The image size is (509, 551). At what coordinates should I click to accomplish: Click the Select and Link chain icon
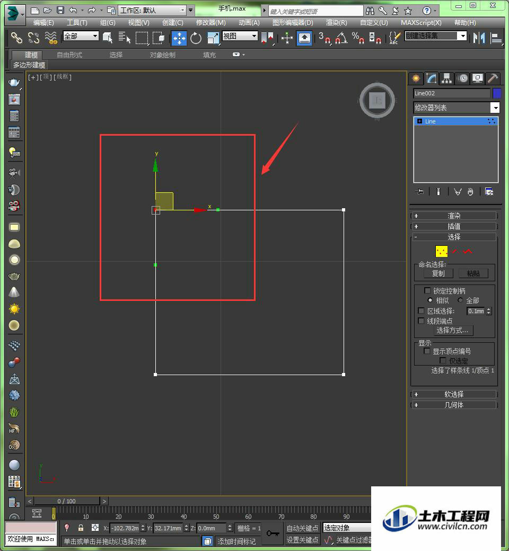pyautogui.click(x=16, y=38)
